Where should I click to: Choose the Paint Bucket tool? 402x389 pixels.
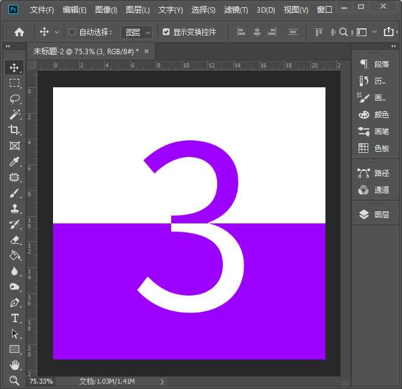[x=14, y=255]
